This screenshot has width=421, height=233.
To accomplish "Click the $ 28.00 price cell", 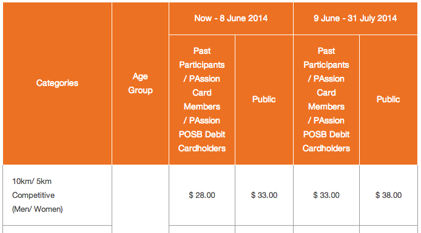I will tap(202, 195).
